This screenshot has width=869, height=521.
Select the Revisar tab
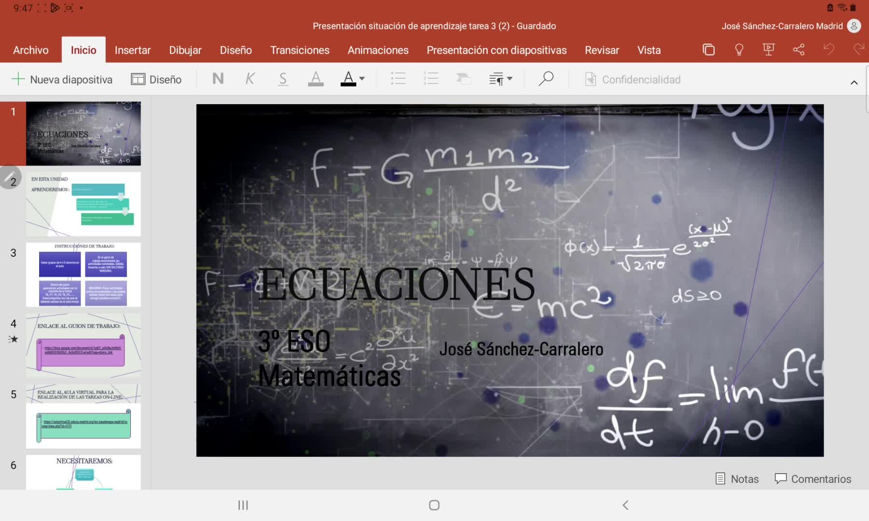[x=602, y=50]
